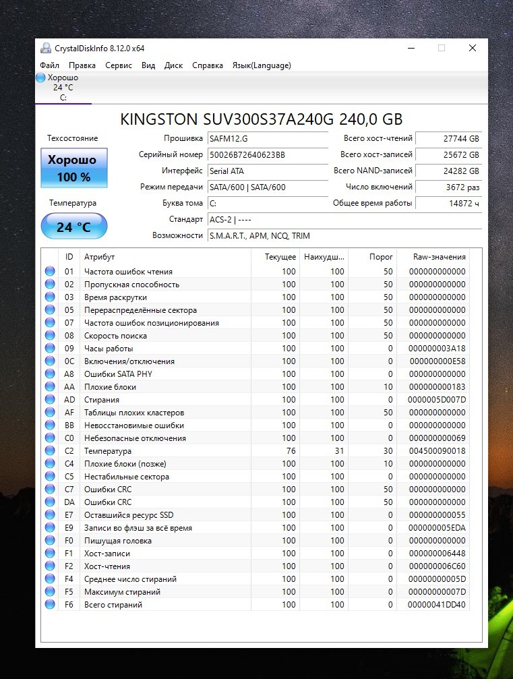Open the Сервис menu

[x=118, y=65]
